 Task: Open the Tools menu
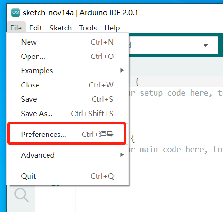tap(88, 28)
